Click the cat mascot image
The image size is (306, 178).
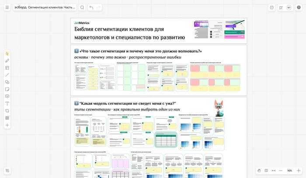click(x=219, y=108)
